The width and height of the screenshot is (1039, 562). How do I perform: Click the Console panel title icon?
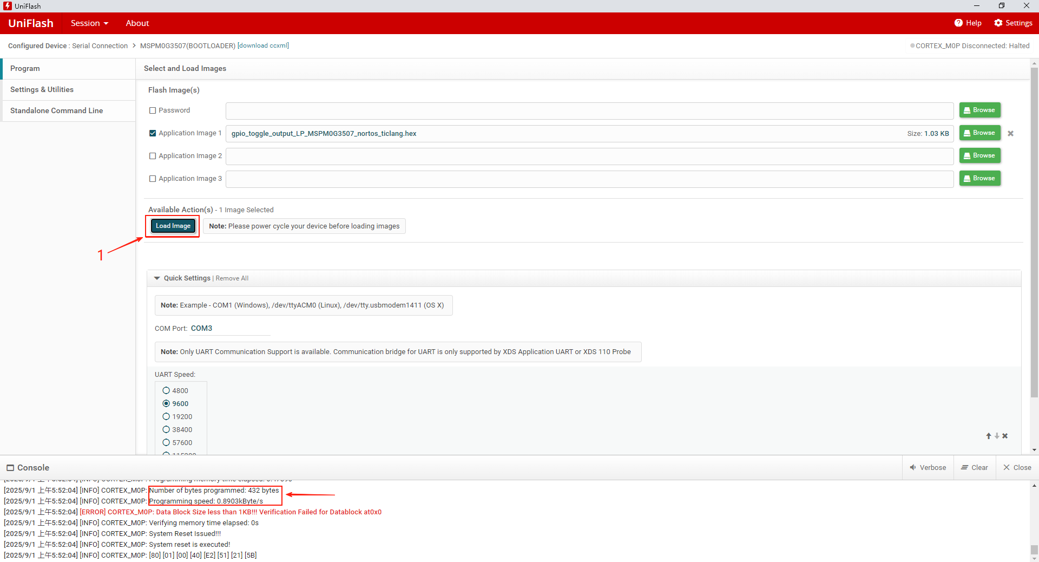10,468
